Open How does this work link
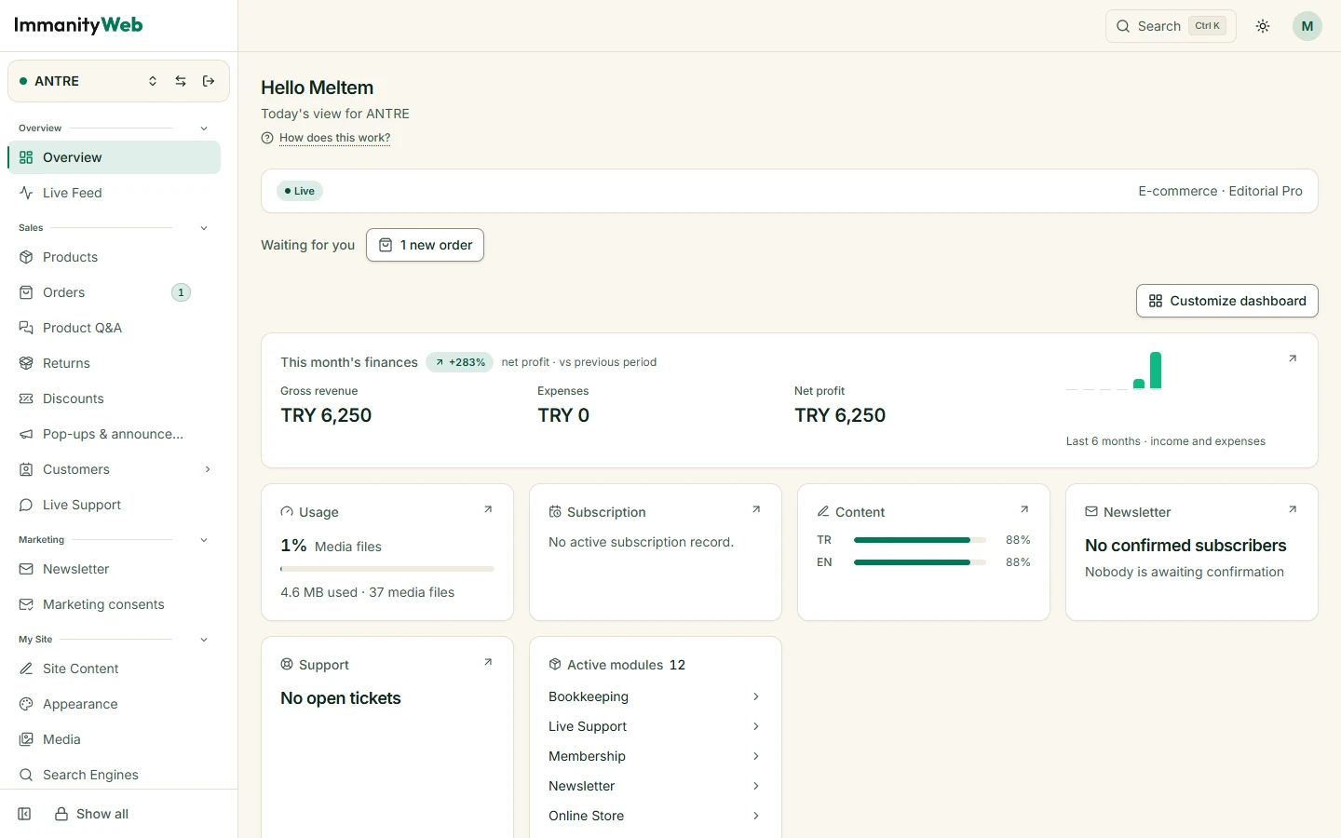This screenshot has width=1341, height=838. pyautogui.click(x=334, y=138)
